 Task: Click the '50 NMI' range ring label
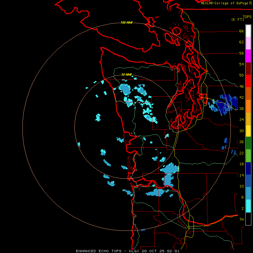coord(126,74)
